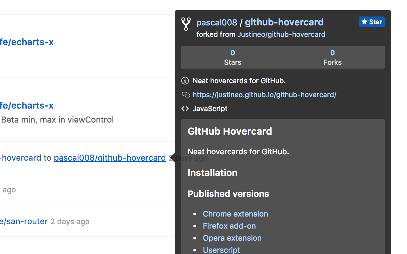Open the github-hovercard repository title link
Screen dimensions: 407x254
tap(284, 22)
